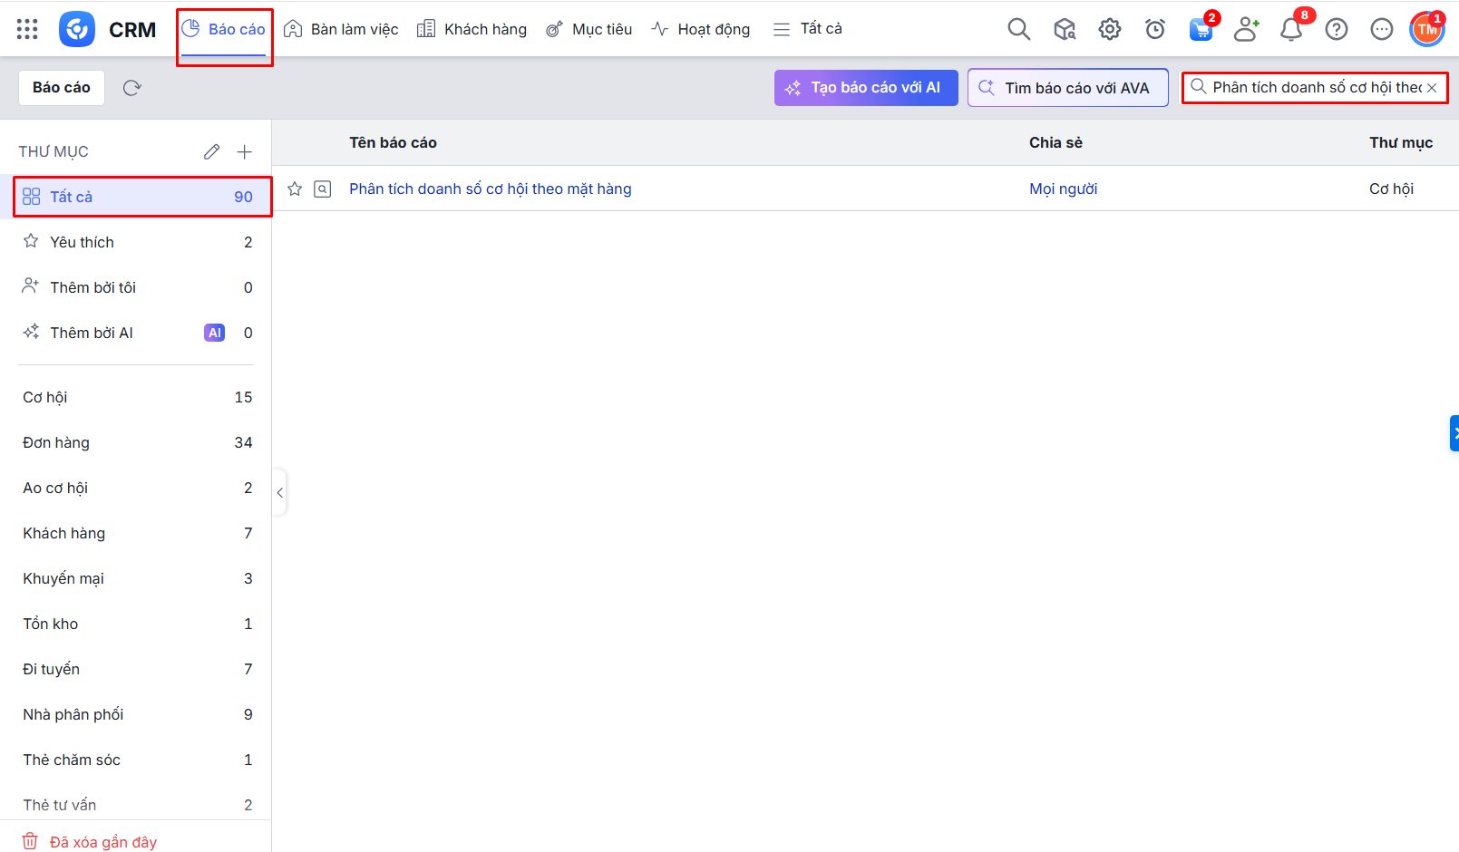This screenshot has height=852, width=1459.
Task: Open the settings gear icon
Action: pyautogui.click(x=1109, y=29)
